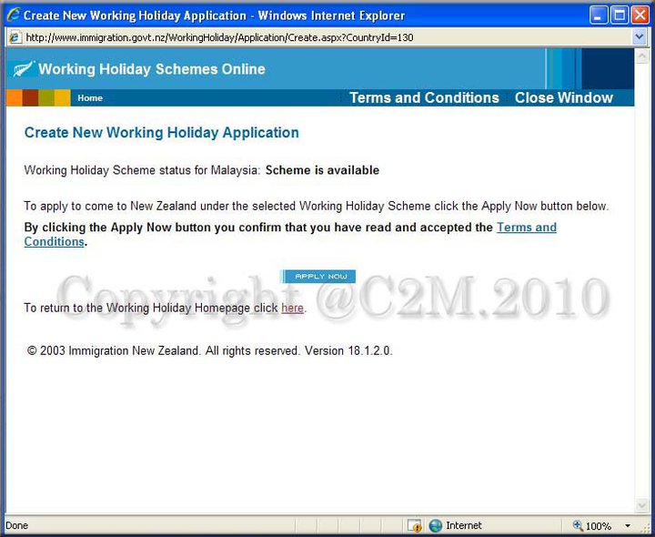Viewport: 655px width, 537px height.
Task: Open Home in the navigation bar
Action: tap(90, 98)
